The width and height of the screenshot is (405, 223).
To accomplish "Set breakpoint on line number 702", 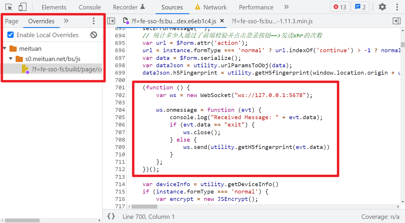I will click(x=120, y=95).
